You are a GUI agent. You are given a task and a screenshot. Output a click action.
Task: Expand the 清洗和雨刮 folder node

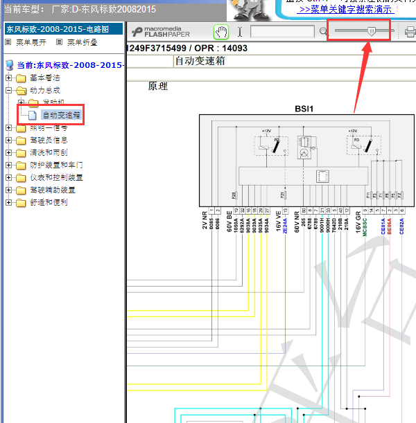coord(8,152)
